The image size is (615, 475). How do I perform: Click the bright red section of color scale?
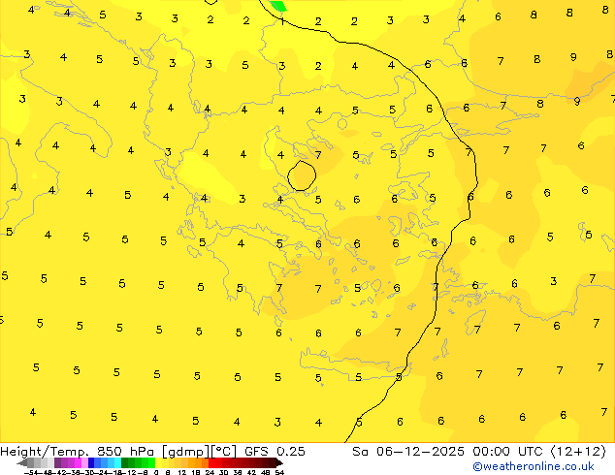click(211, 462)
